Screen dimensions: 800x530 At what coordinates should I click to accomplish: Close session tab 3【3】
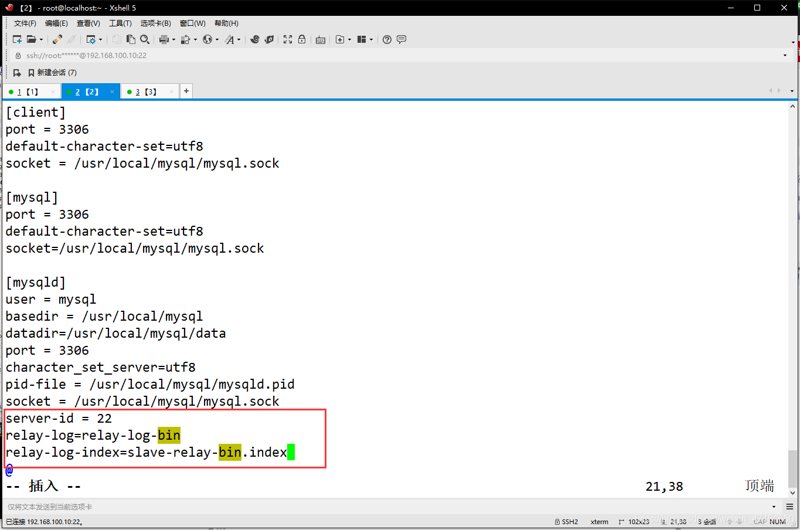[171, 92]
